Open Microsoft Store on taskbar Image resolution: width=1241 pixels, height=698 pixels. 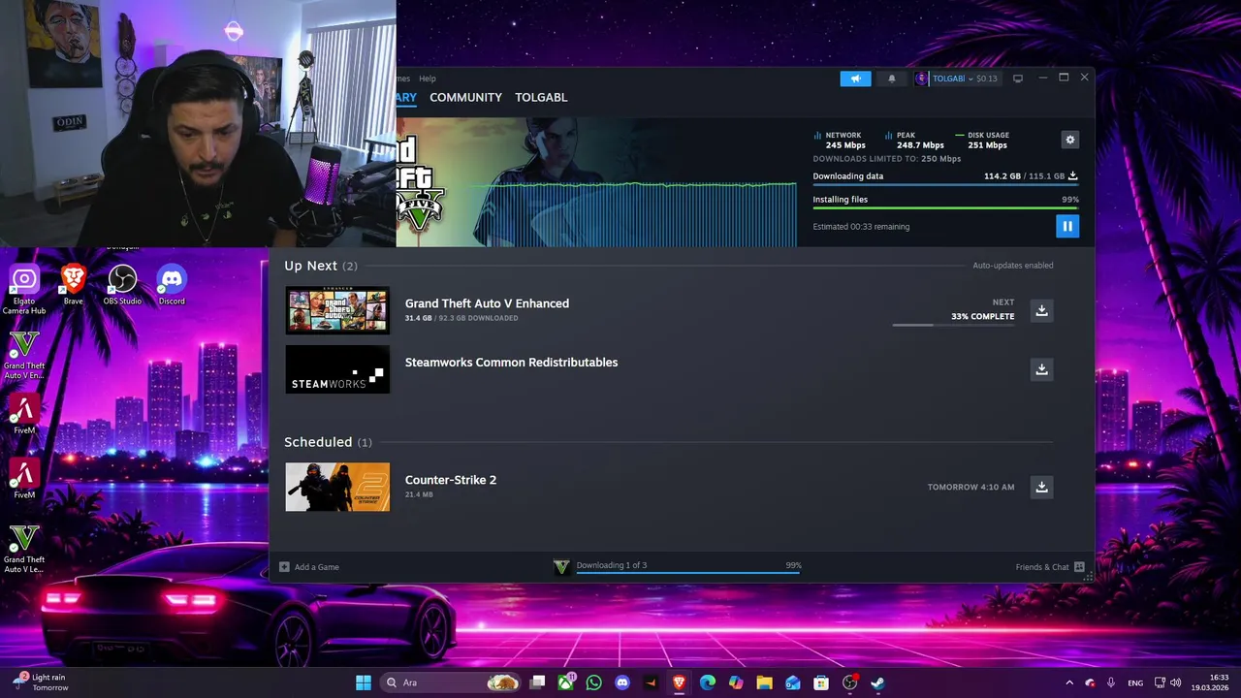[821, 682]
